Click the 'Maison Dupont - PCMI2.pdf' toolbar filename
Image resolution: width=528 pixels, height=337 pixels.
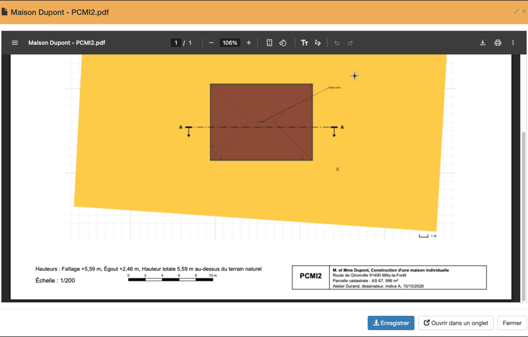coord(67,43)
